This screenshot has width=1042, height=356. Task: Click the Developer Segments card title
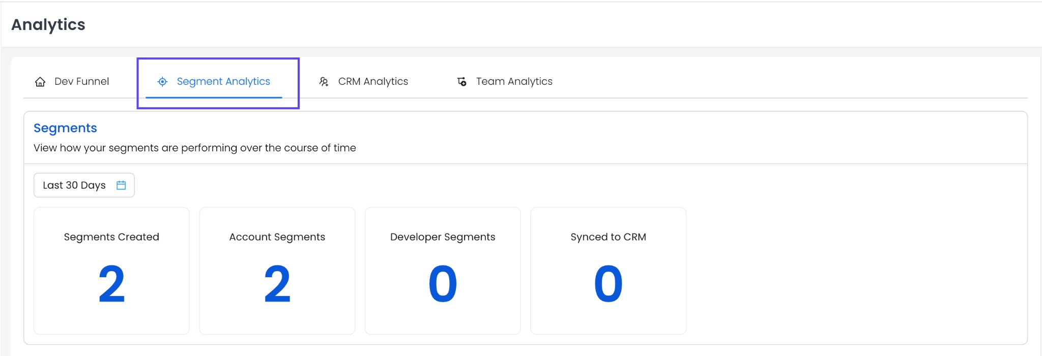(443, 237)
